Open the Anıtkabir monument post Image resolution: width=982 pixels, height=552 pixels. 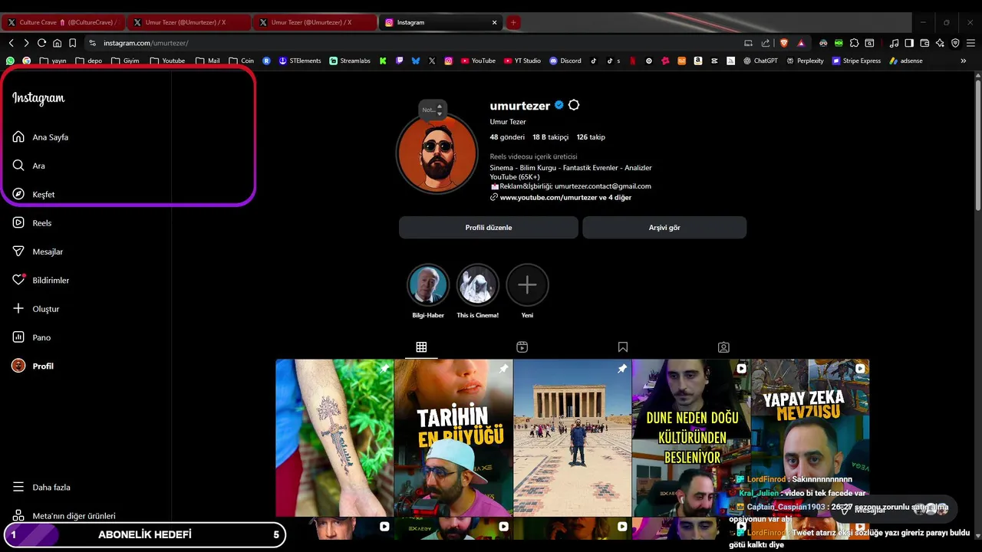[x=572, y=438]
